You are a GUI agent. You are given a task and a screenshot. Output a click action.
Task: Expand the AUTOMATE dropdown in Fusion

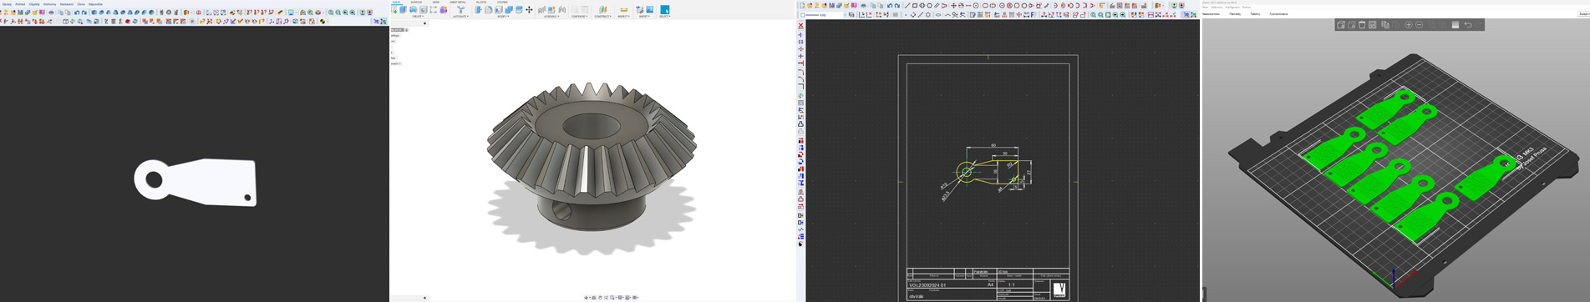[460, 16]
